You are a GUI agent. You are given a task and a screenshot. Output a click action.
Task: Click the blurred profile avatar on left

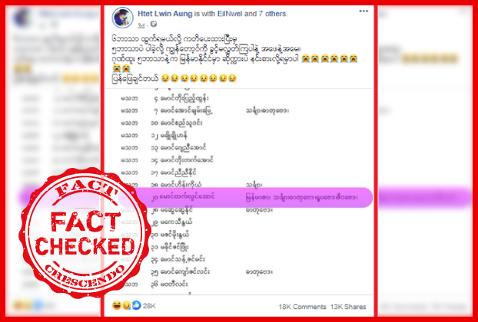[22, 18]
